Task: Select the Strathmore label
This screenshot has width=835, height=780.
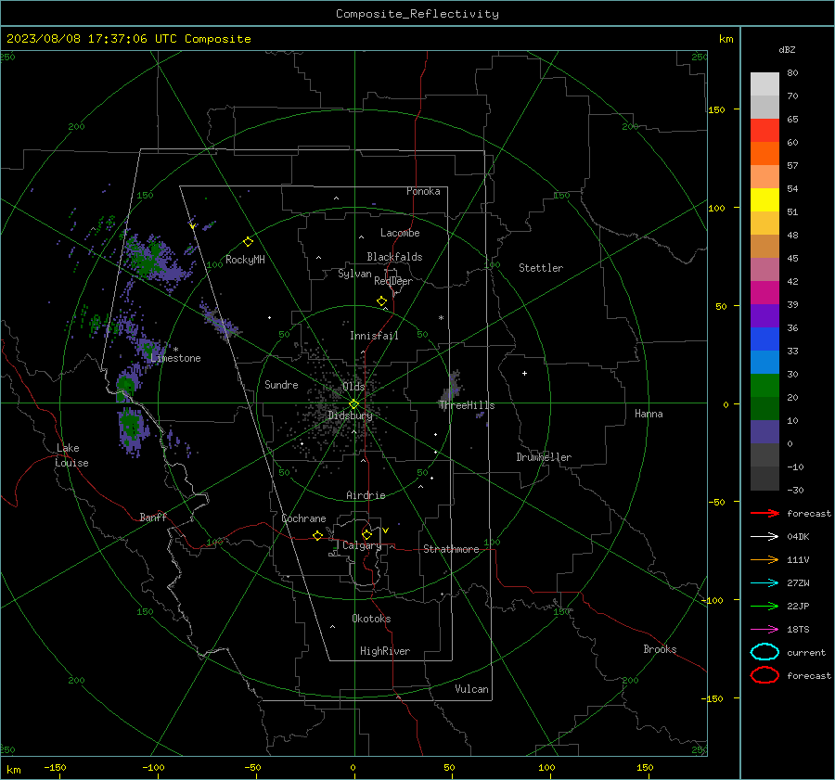Action: [451, 549]
